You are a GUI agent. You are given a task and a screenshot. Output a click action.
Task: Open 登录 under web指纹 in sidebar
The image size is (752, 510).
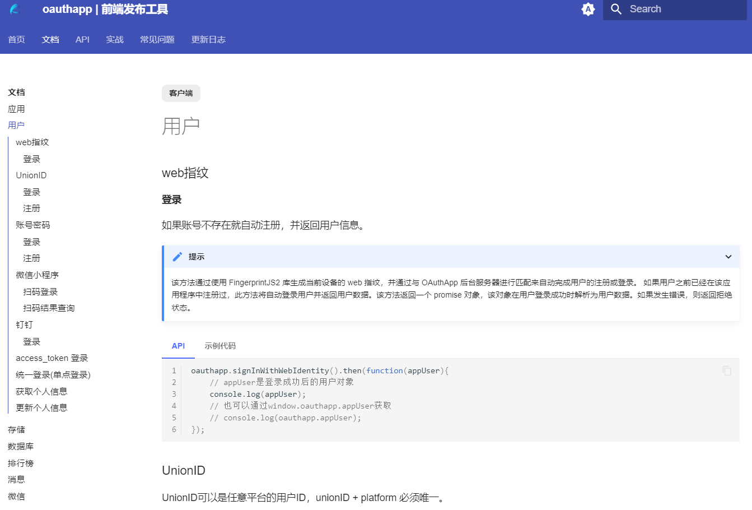pos(31,159)
